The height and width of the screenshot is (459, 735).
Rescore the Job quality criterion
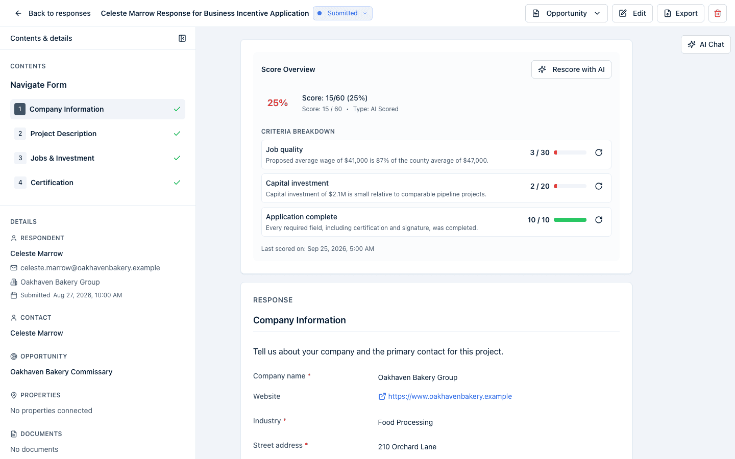[599, 152]
